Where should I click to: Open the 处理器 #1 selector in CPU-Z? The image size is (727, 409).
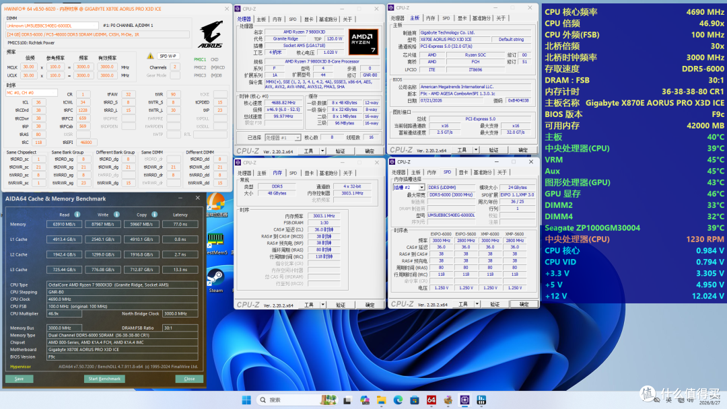point(283,138)
